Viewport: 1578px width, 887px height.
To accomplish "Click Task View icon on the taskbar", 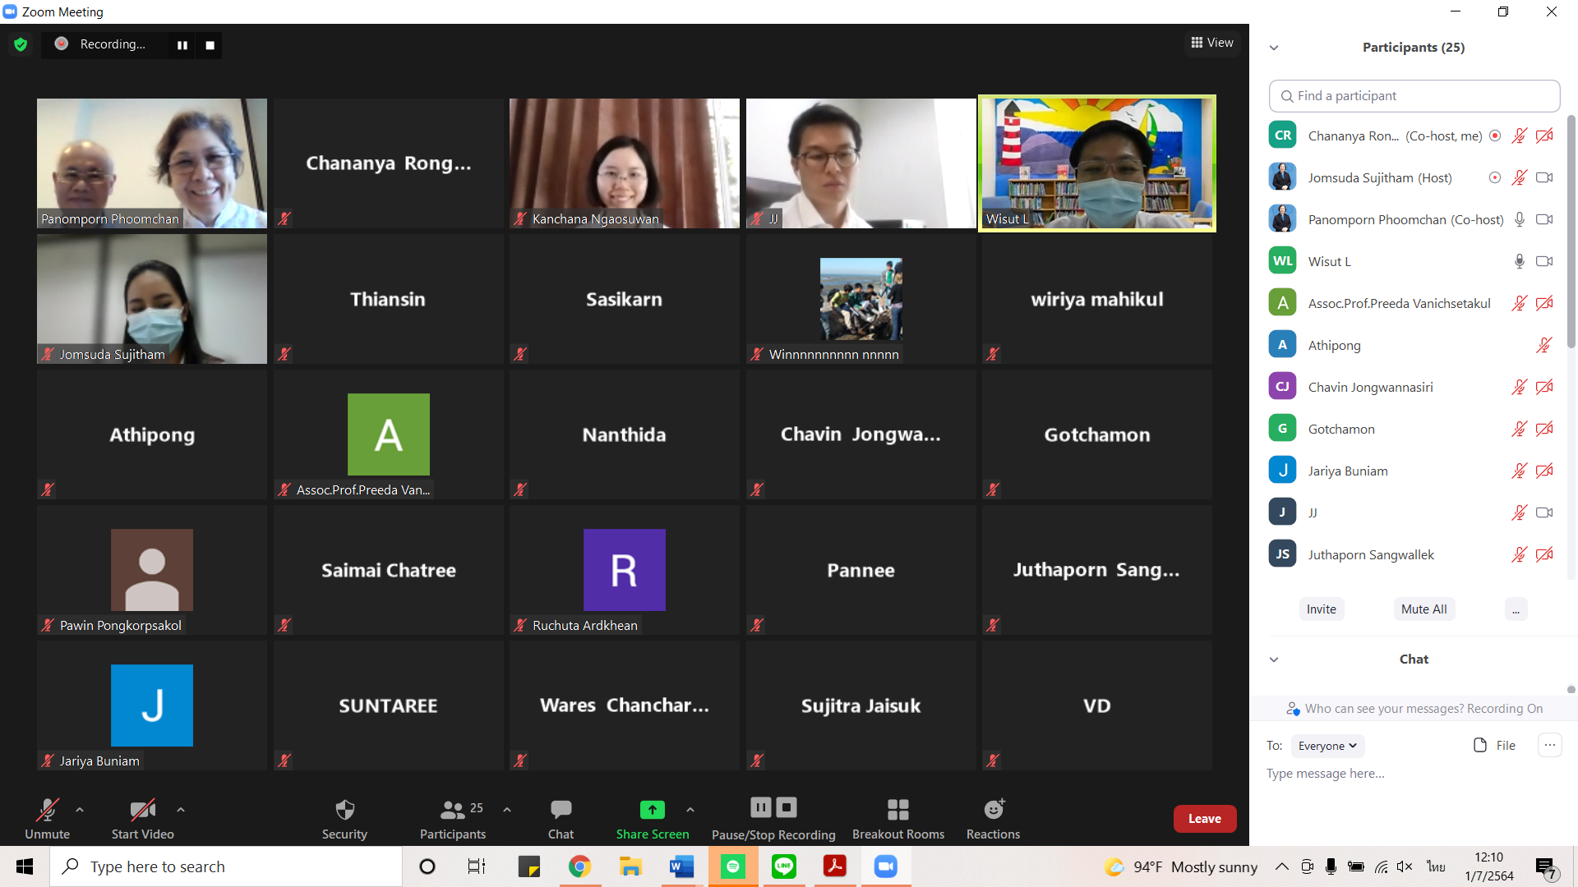I will pyautogui.click(x=477, y=866).
